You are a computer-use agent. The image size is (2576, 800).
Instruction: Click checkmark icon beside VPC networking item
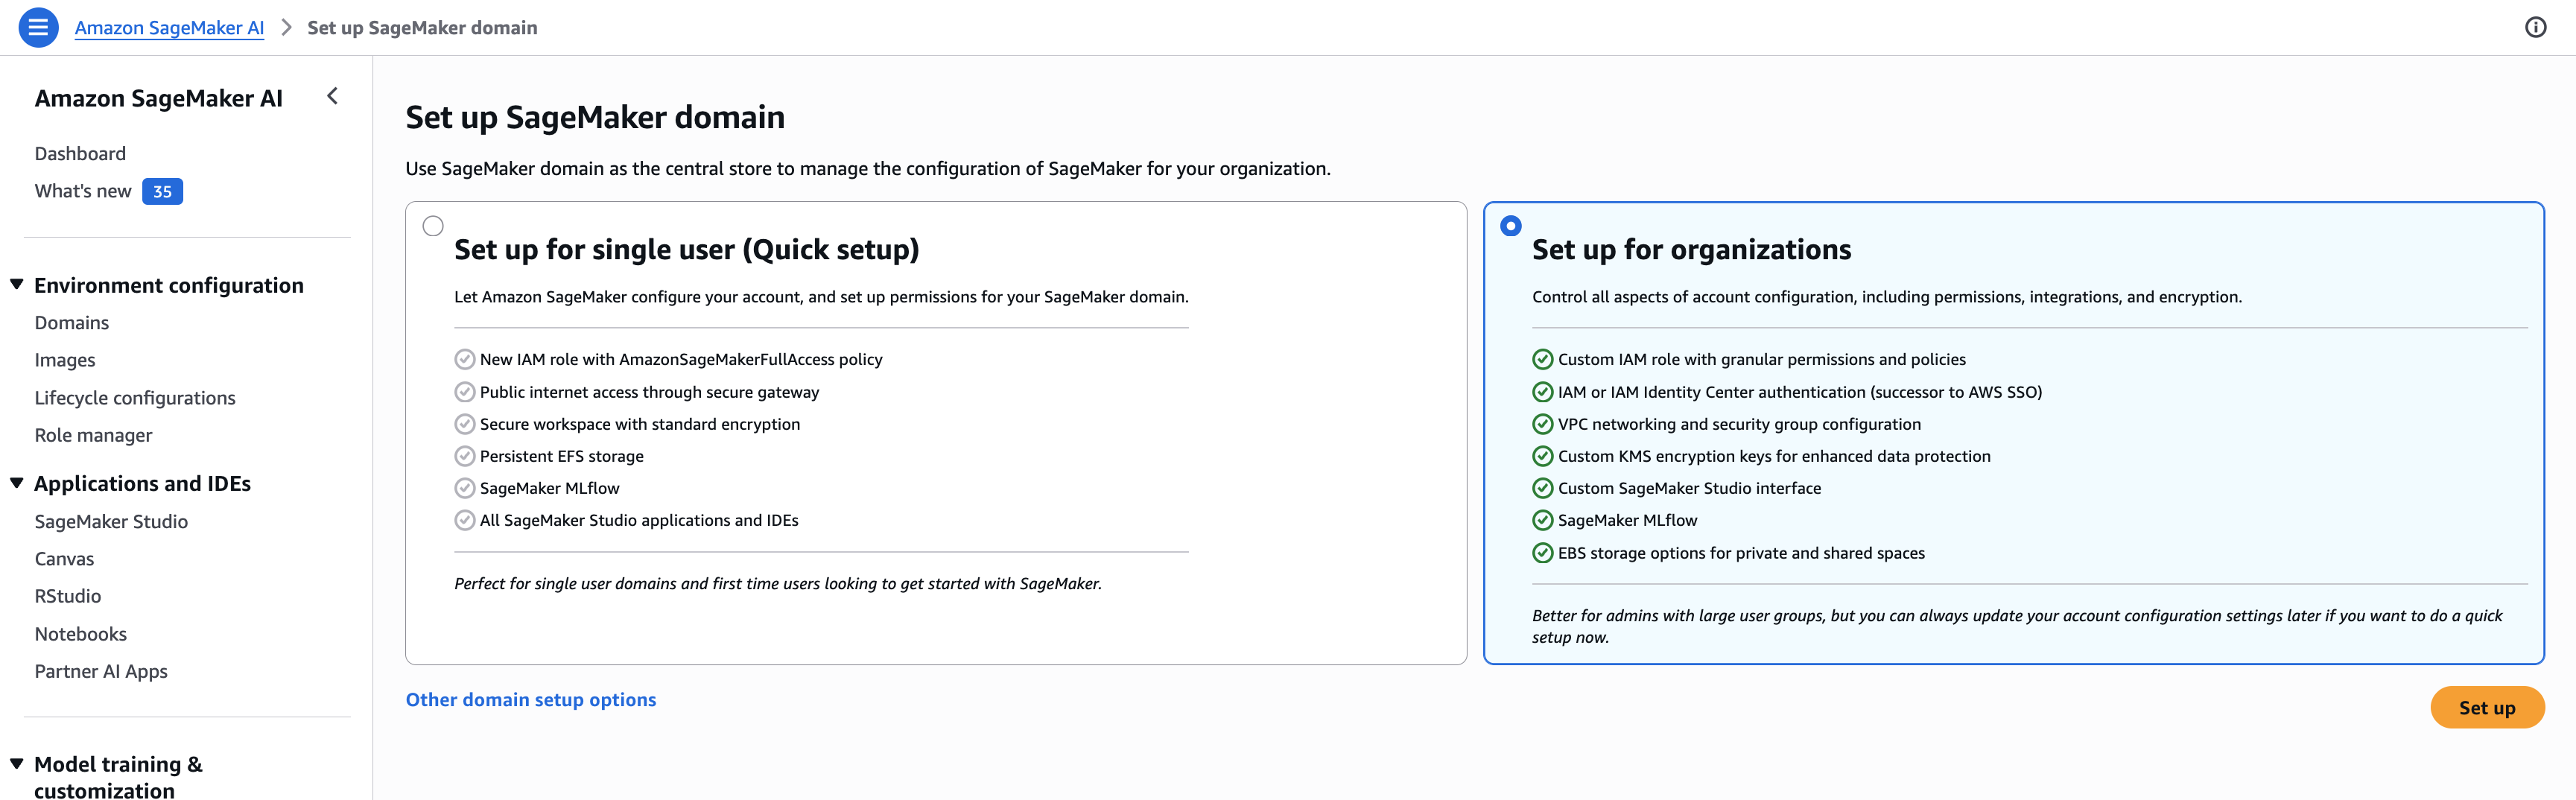tap(1542, 424)
